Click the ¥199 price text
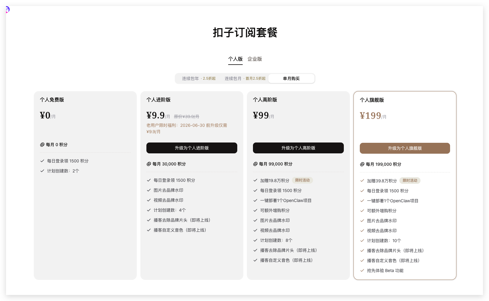 [370, 116]
